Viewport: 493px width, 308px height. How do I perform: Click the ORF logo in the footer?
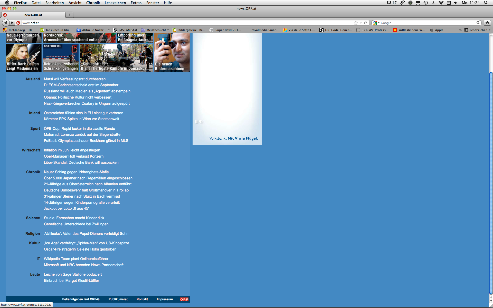click(184, 299)
